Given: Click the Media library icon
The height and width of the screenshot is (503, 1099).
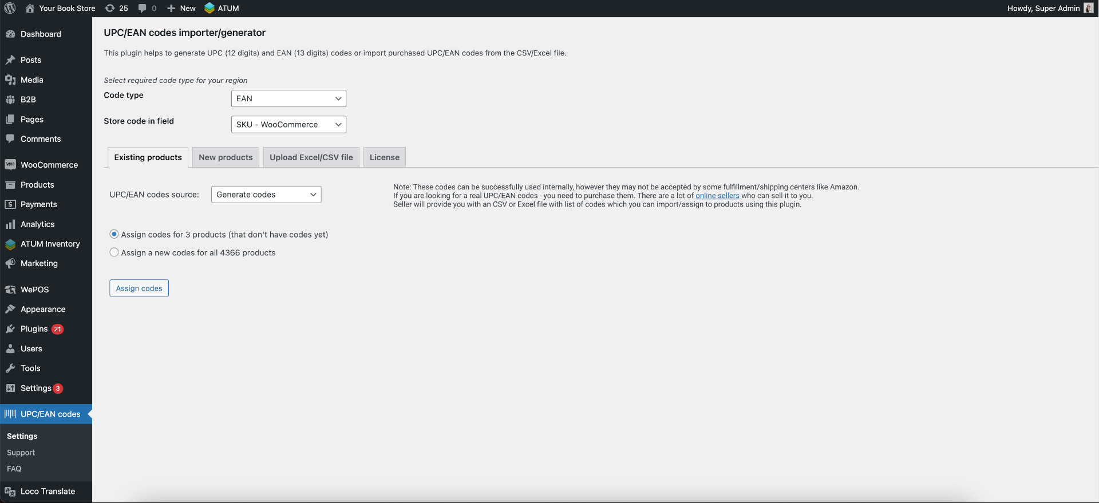Looking at the screenshot, I should tap(10, 80).
